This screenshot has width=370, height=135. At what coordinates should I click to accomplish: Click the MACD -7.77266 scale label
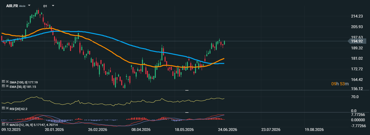[x=358, y=126]
